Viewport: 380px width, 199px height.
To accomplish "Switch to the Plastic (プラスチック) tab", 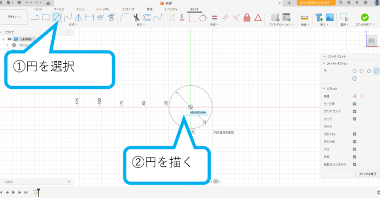I will (128, 9).
